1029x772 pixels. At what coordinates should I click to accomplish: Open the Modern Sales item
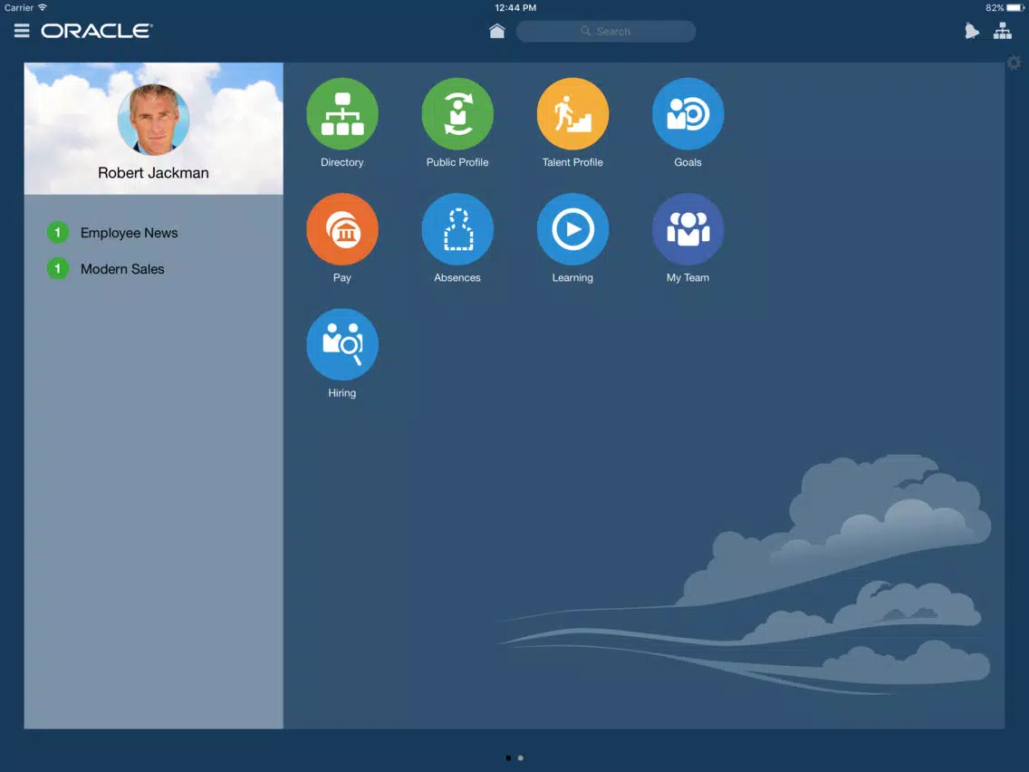[x=122, y=269]
